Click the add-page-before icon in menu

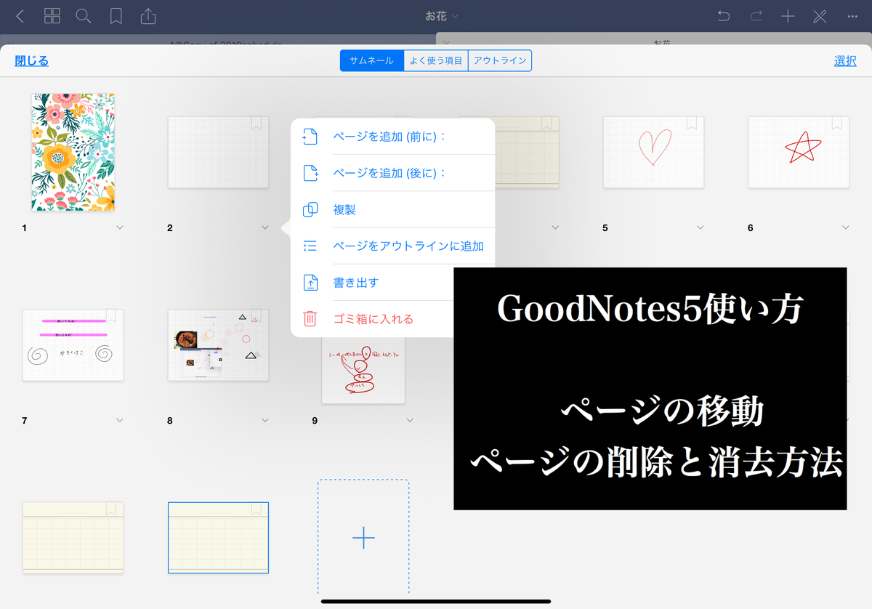point(310,137)
